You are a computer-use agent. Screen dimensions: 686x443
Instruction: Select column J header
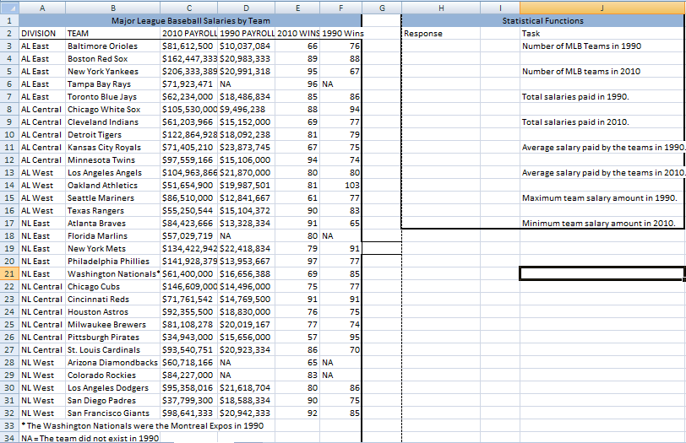(602, 8)
